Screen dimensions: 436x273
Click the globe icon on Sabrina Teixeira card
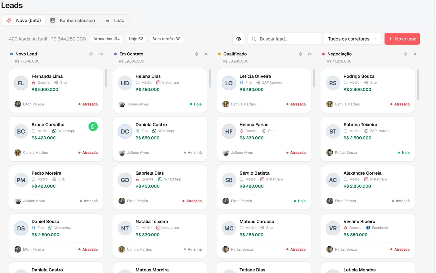coord(366,131)
